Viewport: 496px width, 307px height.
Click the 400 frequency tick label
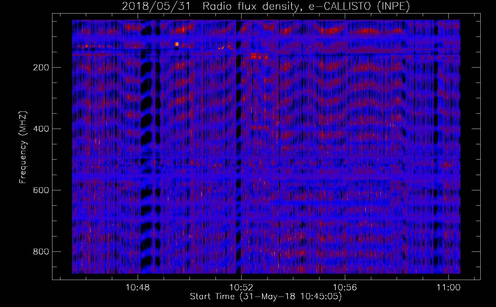click(41, 129)
